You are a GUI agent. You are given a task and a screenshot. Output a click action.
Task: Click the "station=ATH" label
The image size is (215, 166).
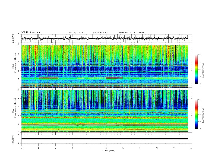point(101,33)
